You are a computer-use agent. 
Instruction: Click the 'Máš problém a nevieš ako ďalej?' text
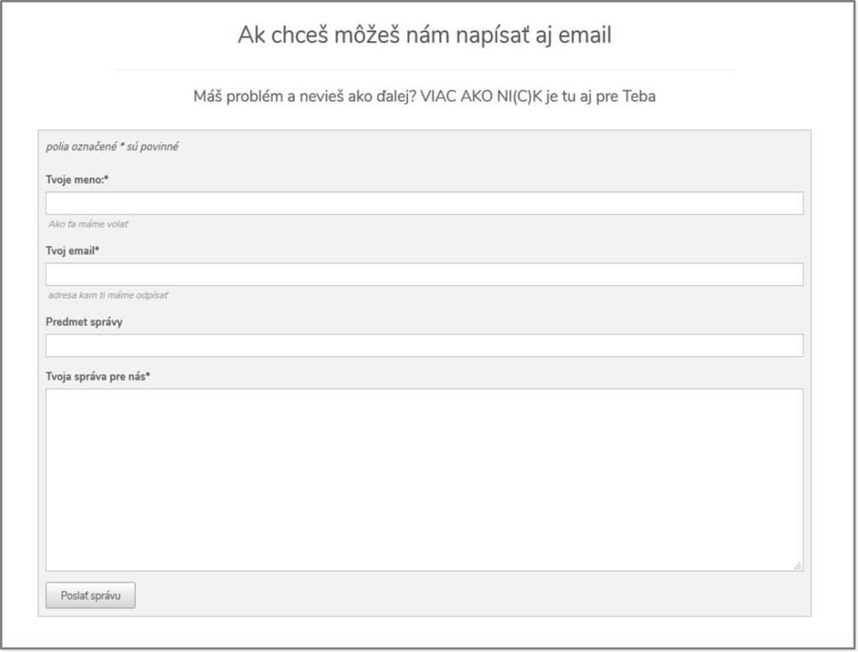click(x=305, y=96)
